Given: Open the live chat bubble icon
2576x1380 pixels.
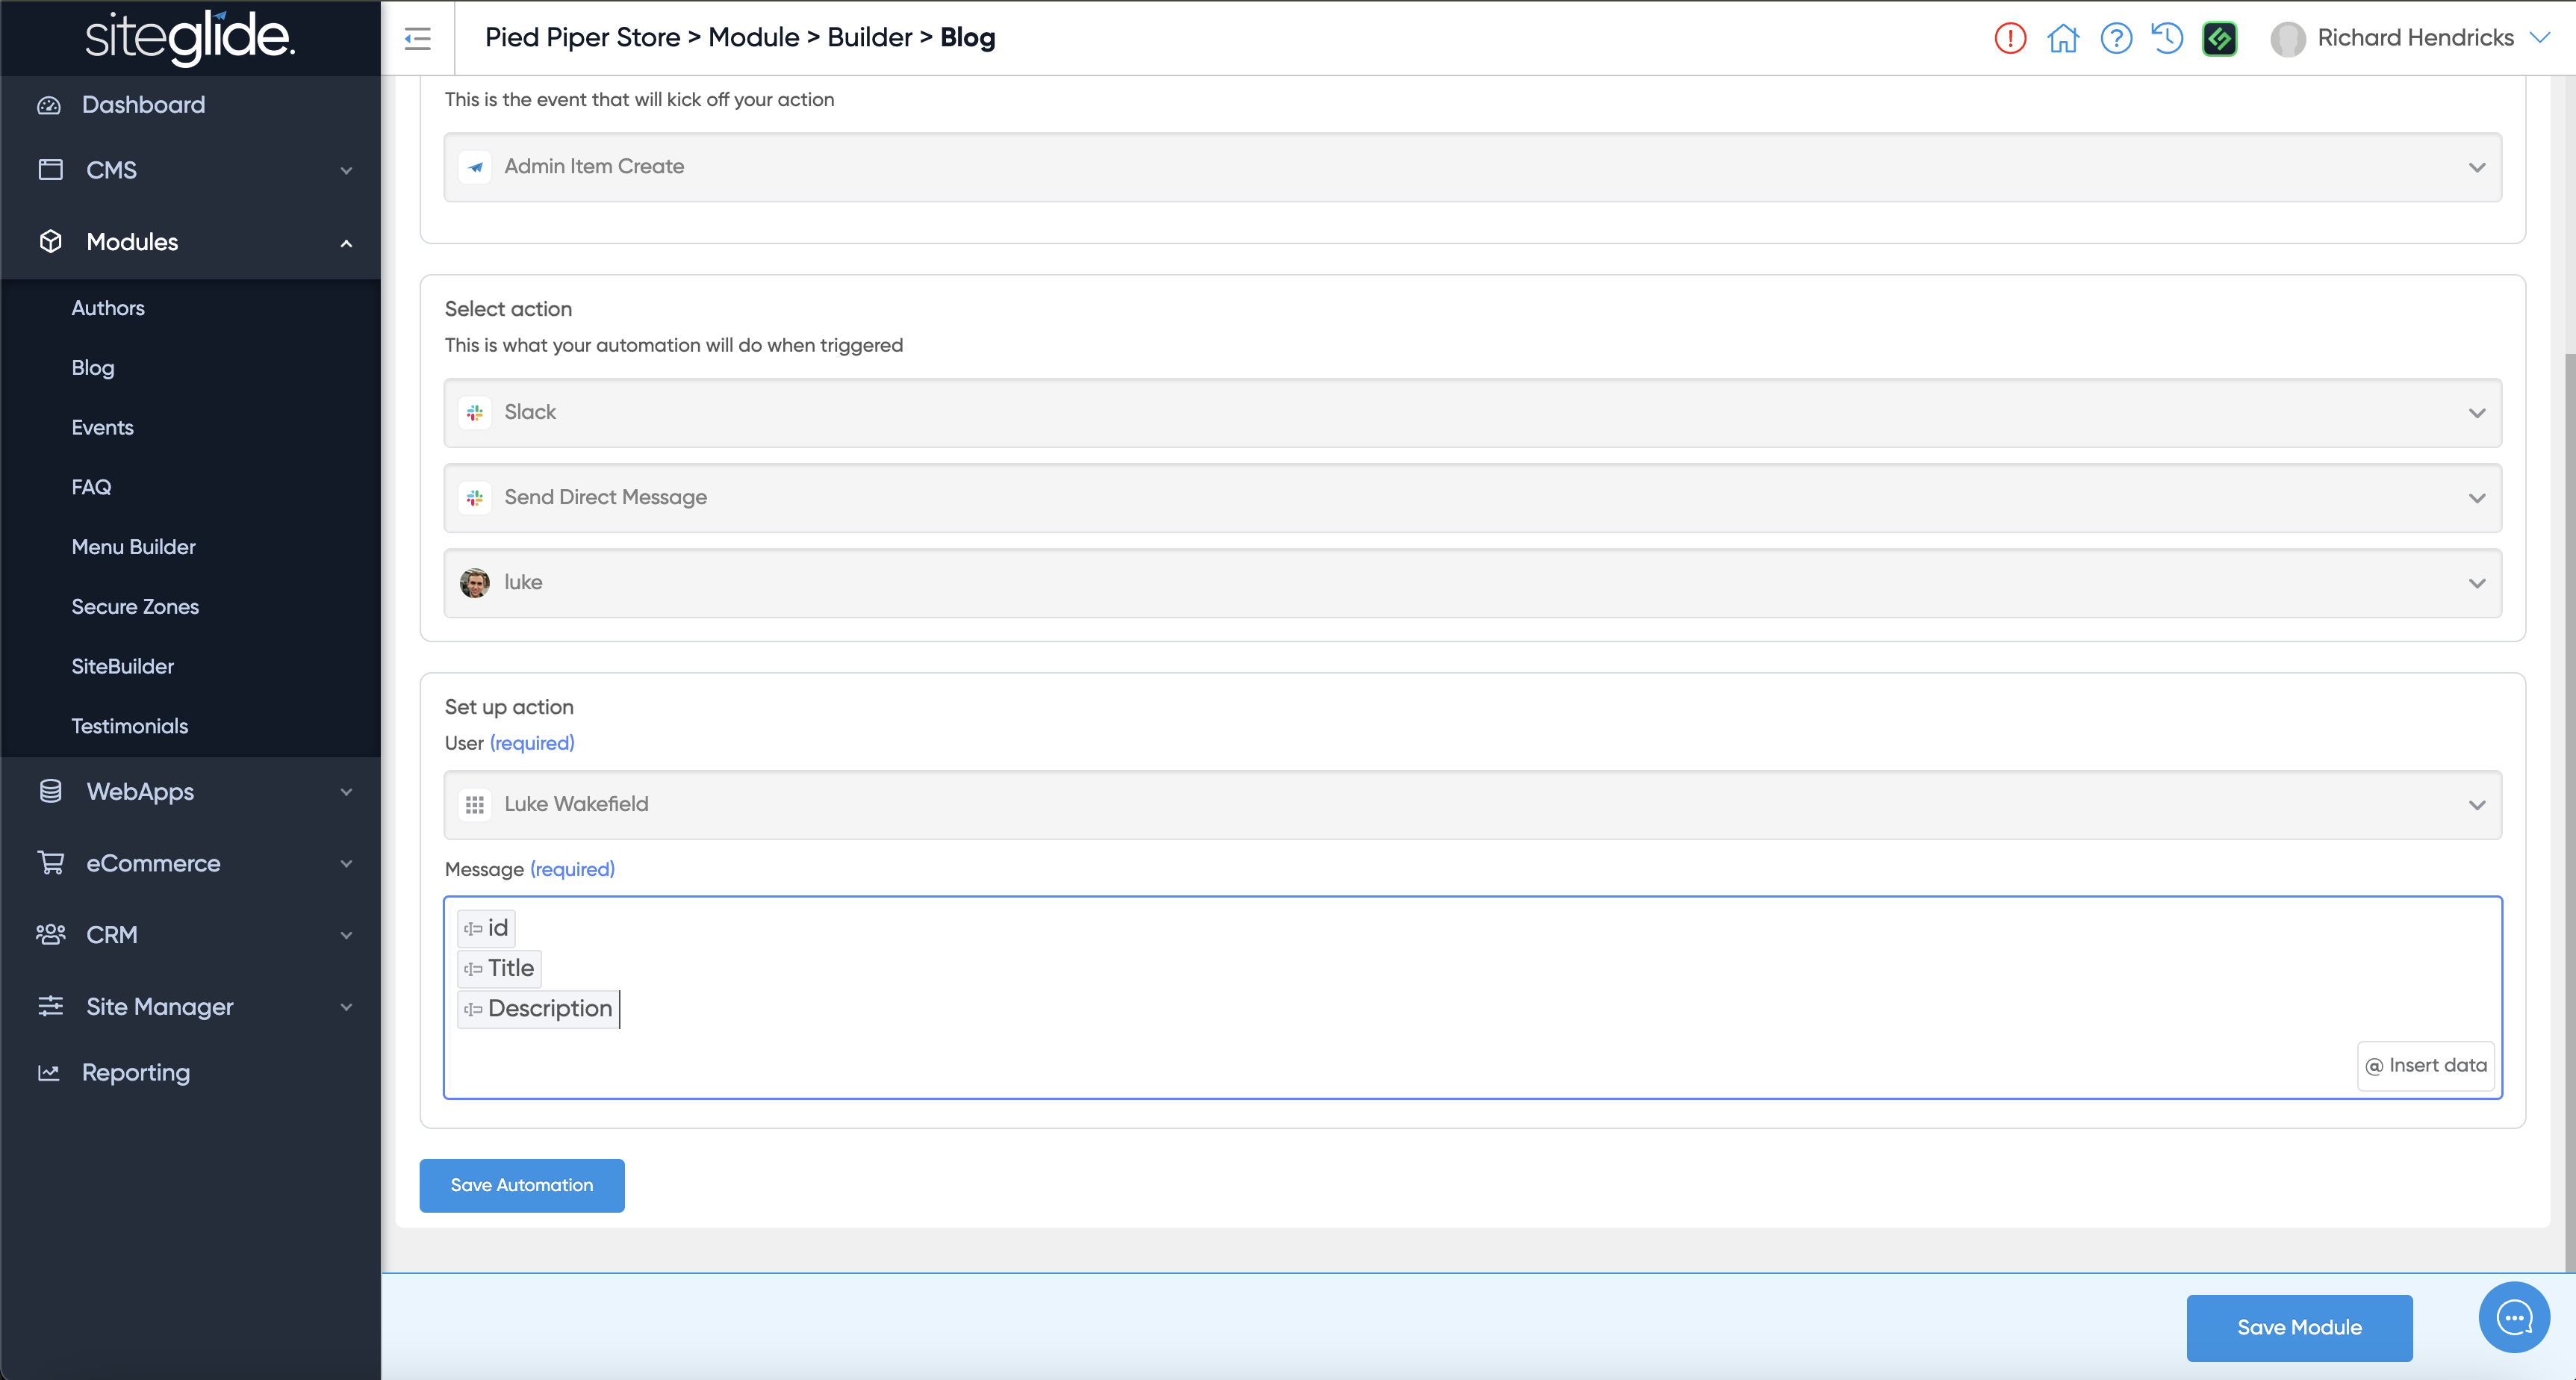Looking at the screenshot, I should point(2513,1317).
